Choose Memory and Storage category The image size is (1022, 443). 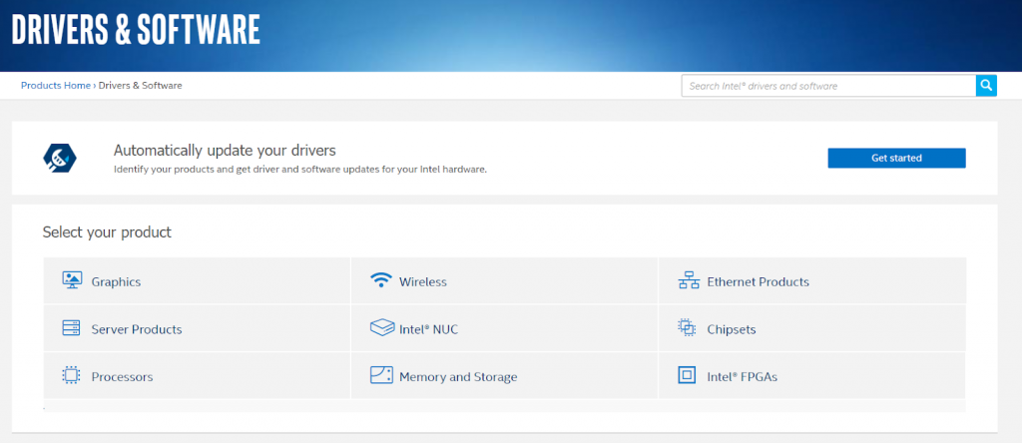point(504,376)
